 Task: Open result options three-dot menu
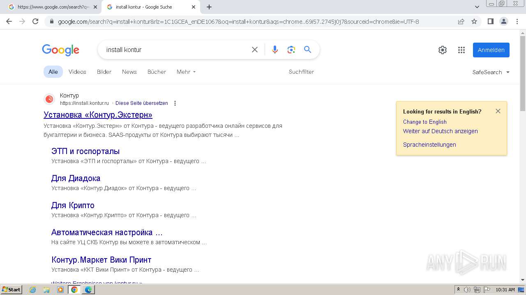tap(175, 103)
